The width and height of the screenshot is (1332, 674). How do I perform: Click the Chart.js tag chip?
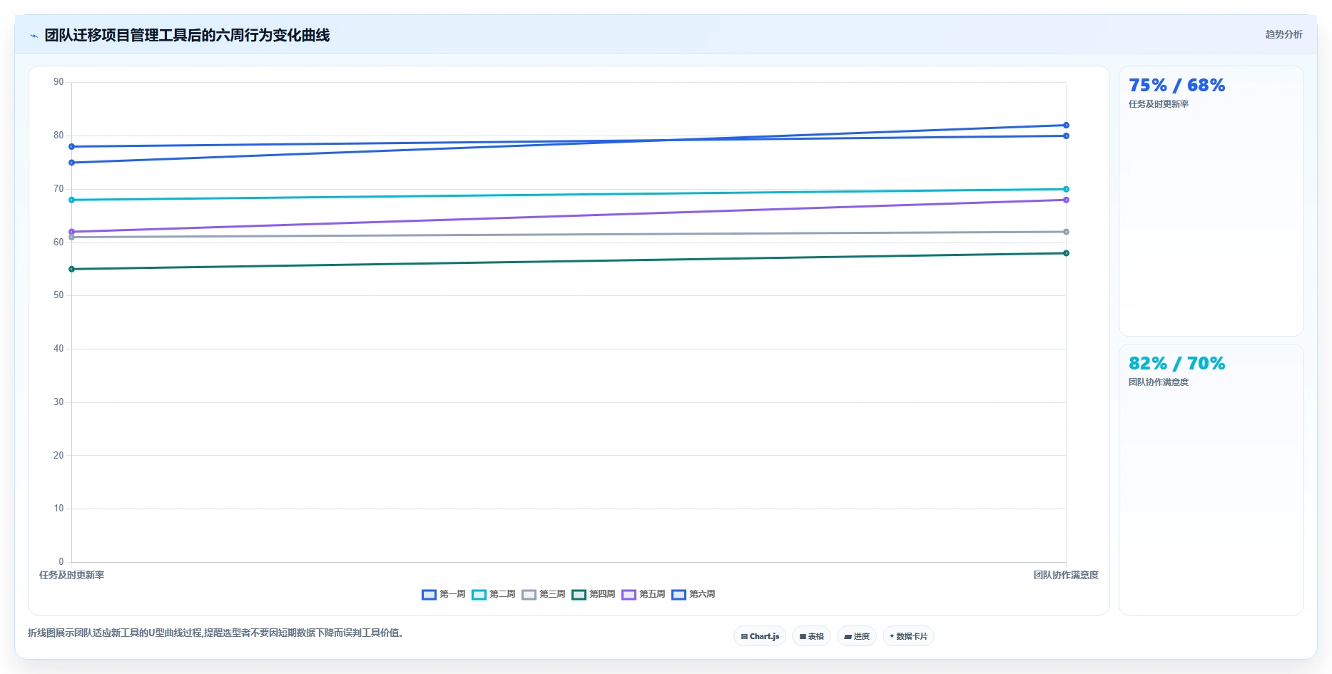point(760,636)
